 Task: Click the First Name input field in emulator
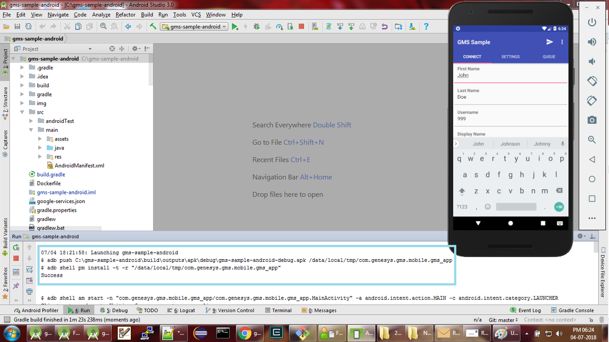point(510,75)
